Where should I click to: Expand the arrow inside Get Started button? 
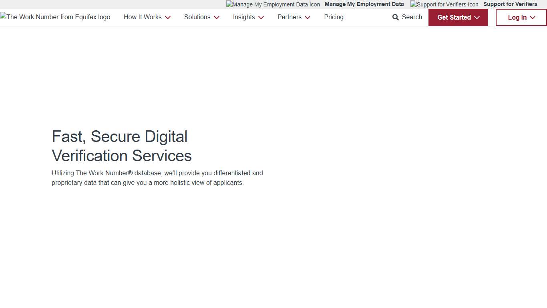477,18
